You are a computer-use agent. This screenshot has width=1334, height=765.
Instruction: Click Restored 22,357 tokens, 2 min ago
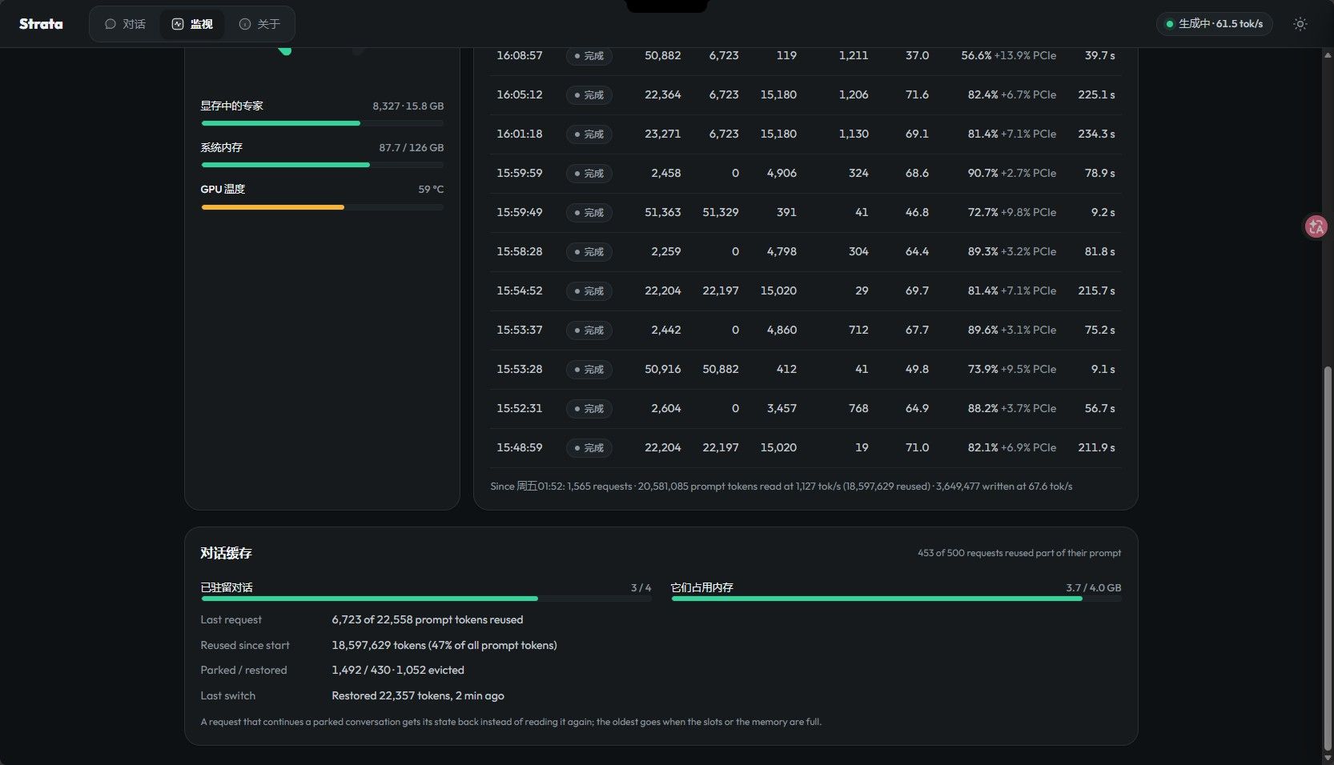click(417, 695)
